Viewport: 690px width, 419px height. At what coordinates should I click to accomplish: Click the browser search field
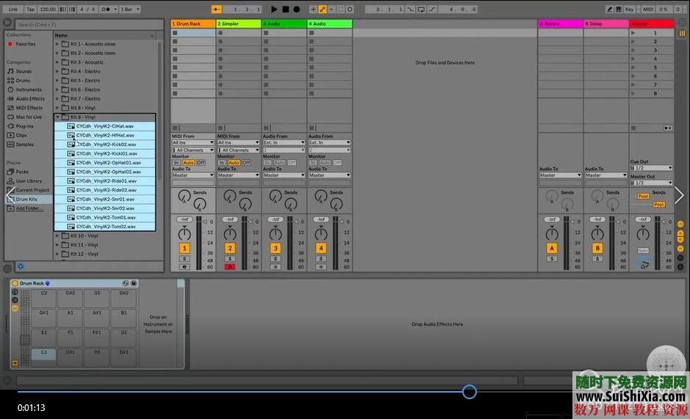pyautogui.click(x=90, y=24)
